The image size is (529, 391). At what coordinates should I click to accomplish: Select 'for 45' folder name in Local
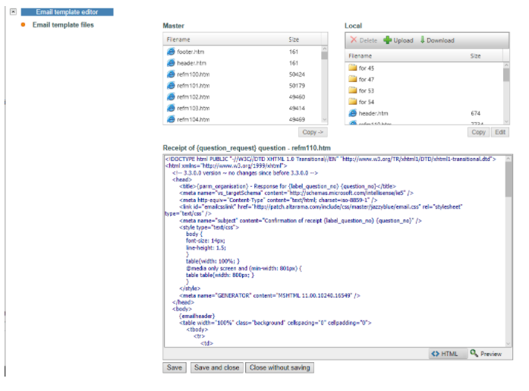click(367, 68)
